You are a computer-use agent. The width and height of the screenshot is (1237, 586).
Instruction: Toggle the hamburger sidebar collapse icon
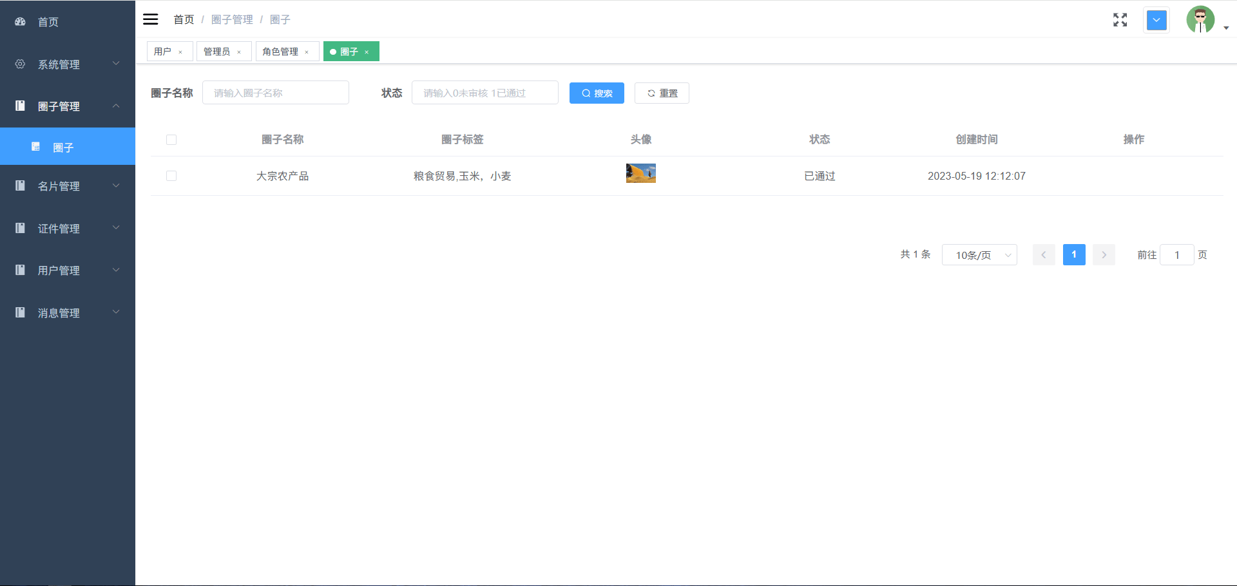tap(150, 19)
